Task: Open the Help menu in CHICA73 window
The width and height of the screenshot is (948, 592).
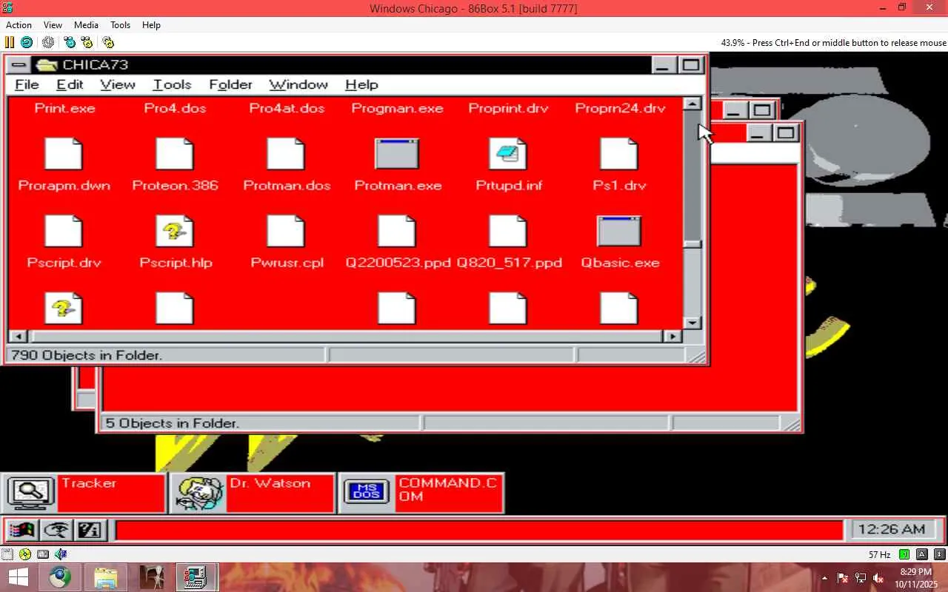Action: click(x=361, y=85)
